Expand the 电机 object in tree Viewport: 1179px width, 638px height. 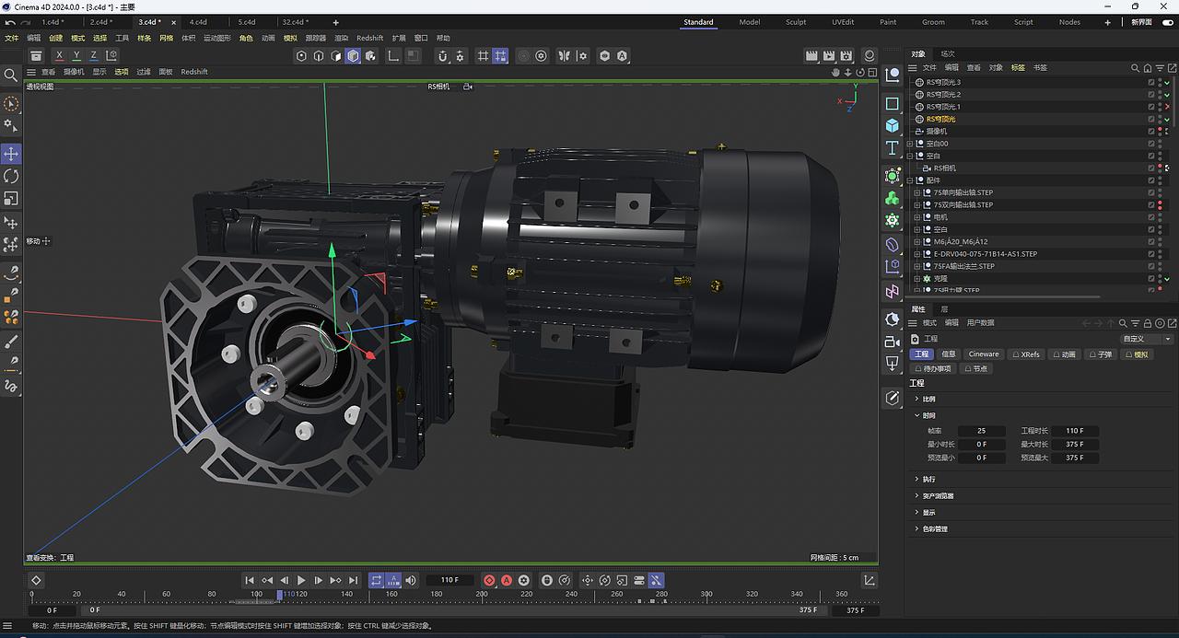click(x=917, y=217)
